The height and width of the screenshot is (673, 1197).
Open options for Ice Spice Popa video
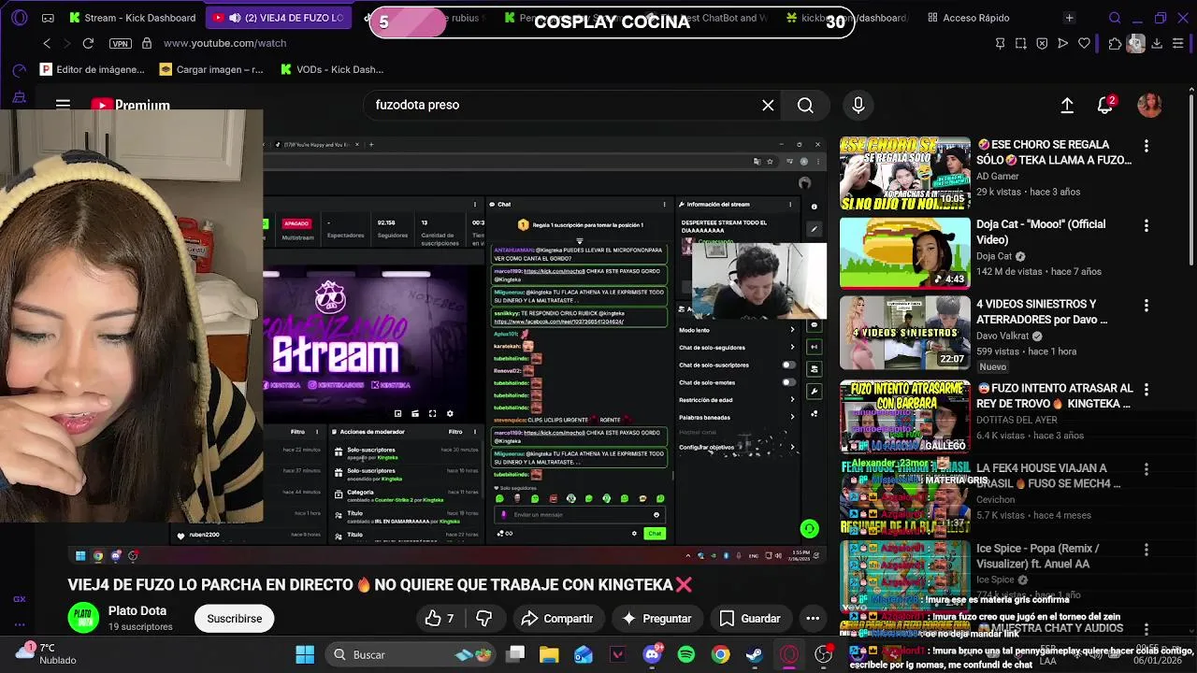point(1146,550)
